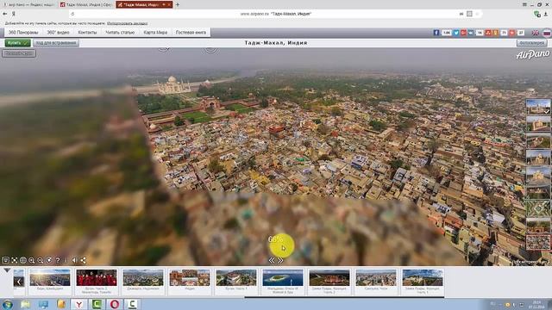Close the active Тадж-Махал tab
552x310 pixels.
pos(169,4)
